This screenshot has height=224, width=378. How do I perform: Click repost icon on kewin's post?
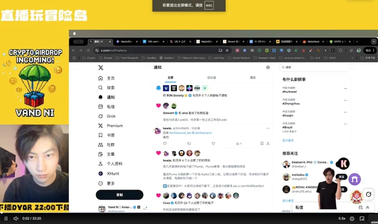click(189, 143)
